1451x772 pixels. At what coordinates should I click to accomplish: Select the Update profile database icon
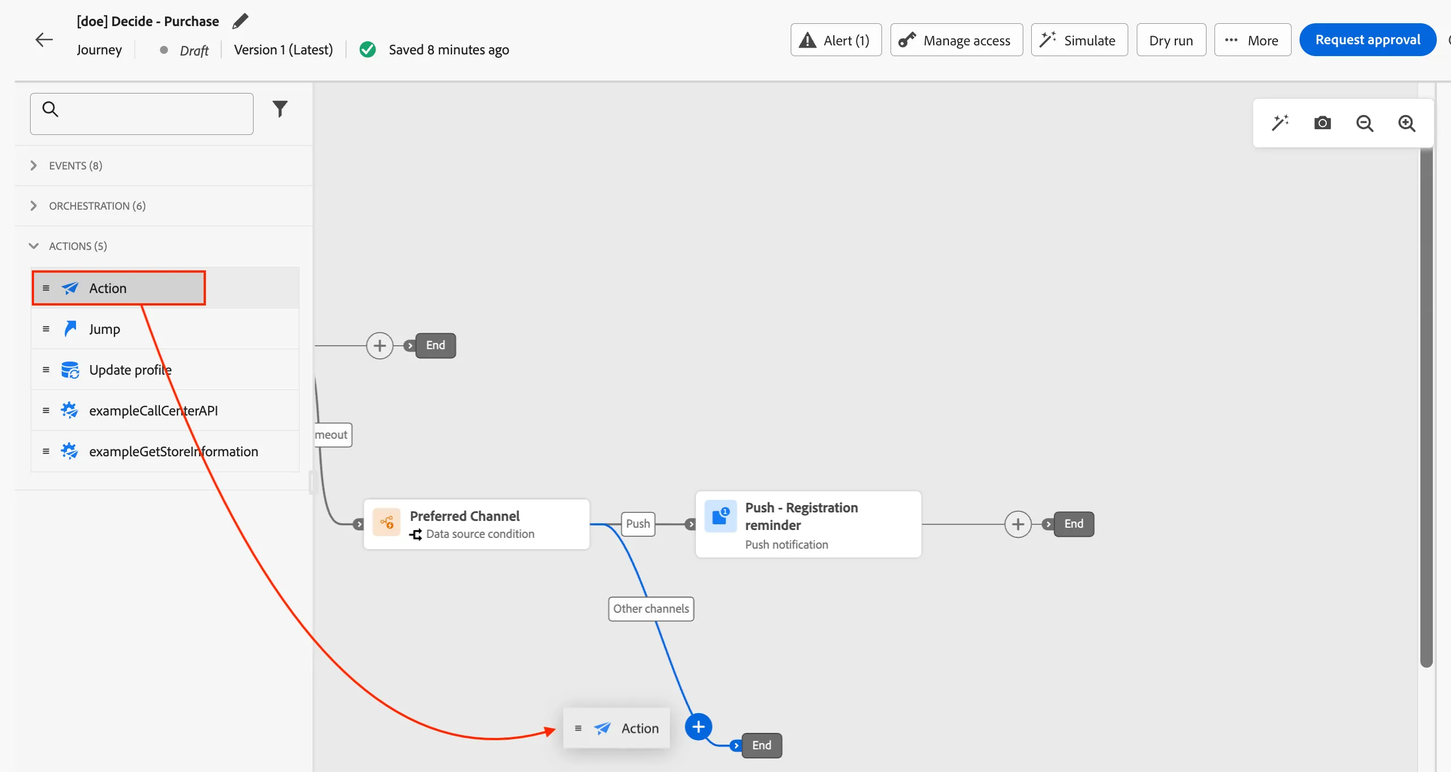[x=70, y=370]
